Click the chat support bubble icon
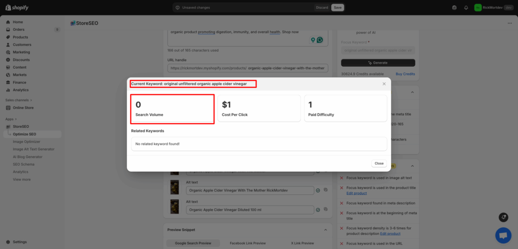The image size is (518, 249). (x=502, y=235)
